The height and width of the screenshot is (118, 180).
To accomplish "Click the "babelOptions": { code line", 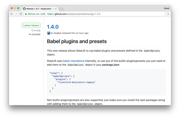I will pyautogui.click(x=63, y=76).
